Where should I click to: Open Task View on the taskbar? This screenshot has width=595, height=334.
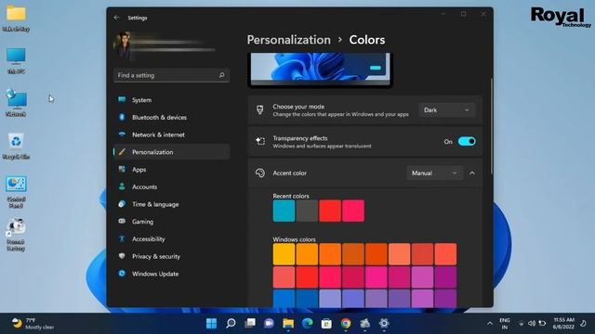pos(250,324)
